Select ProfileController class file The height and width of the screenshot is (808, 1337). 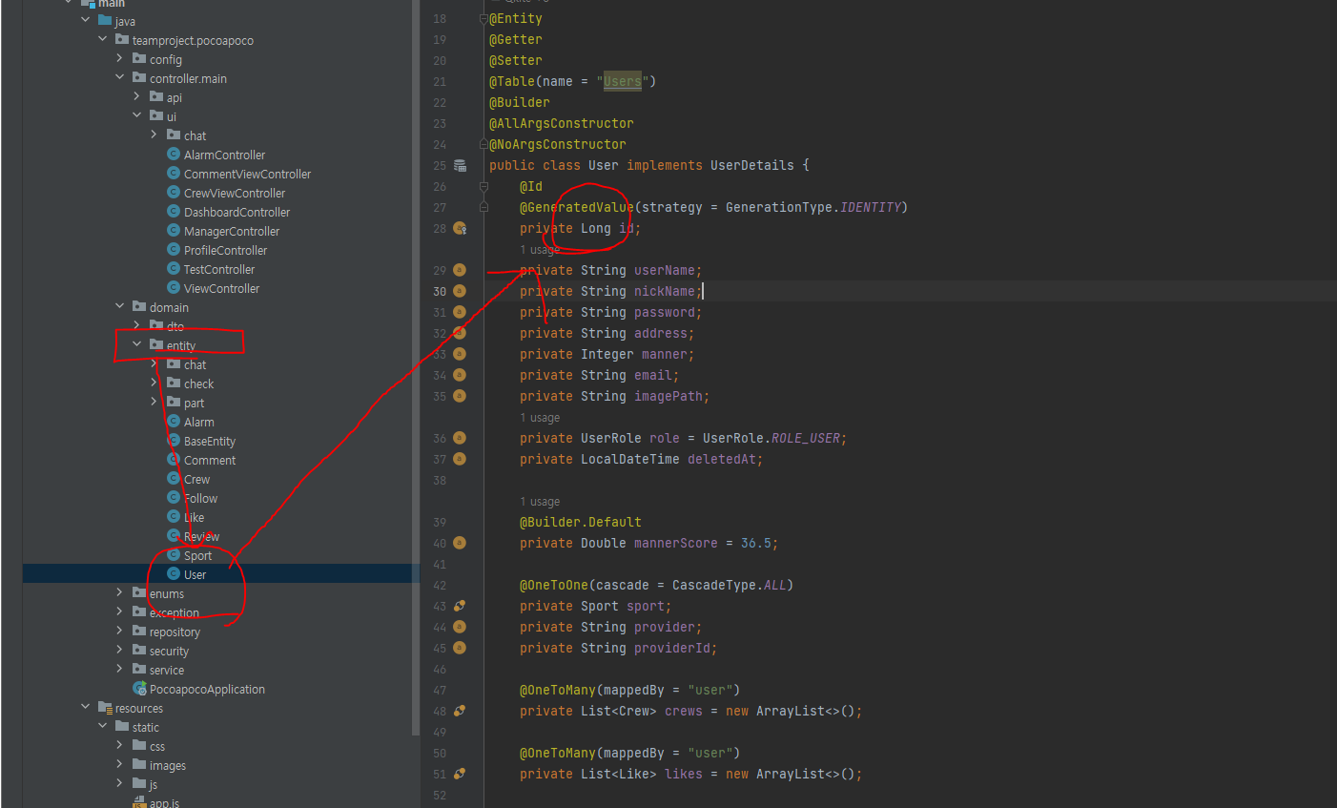(x=225, y=250)
